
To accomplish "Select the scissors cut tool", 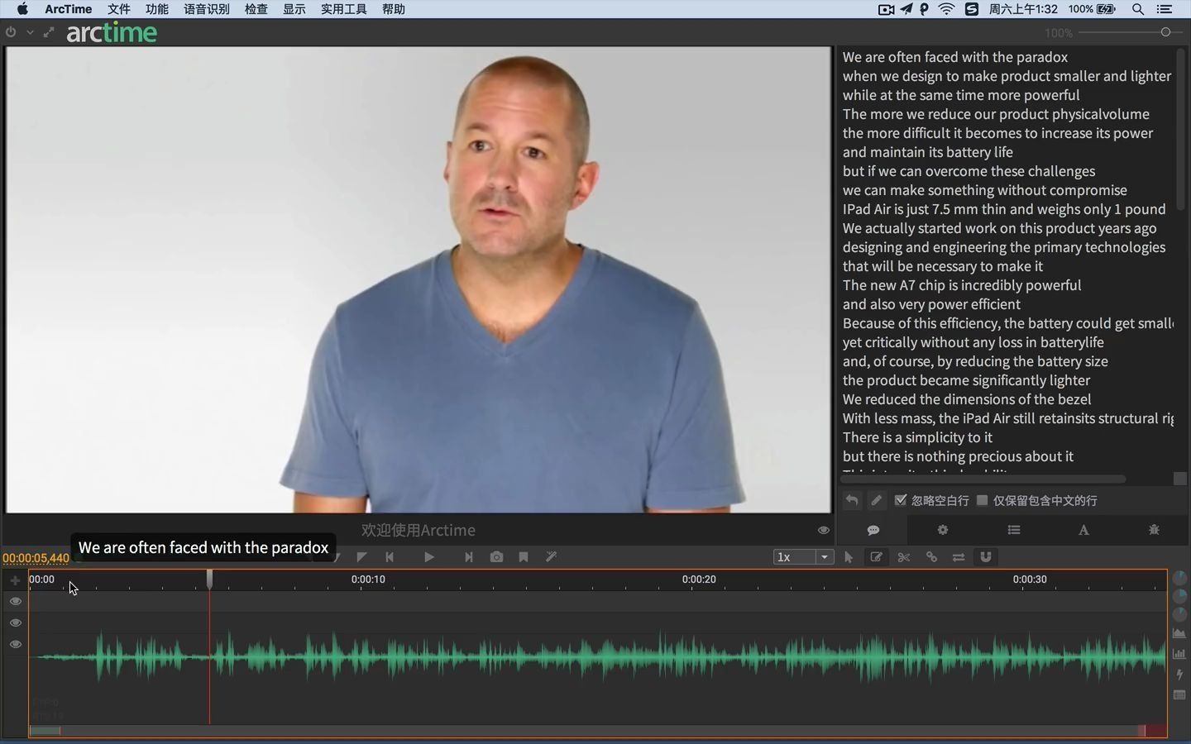I will click(x=904, y=557).
